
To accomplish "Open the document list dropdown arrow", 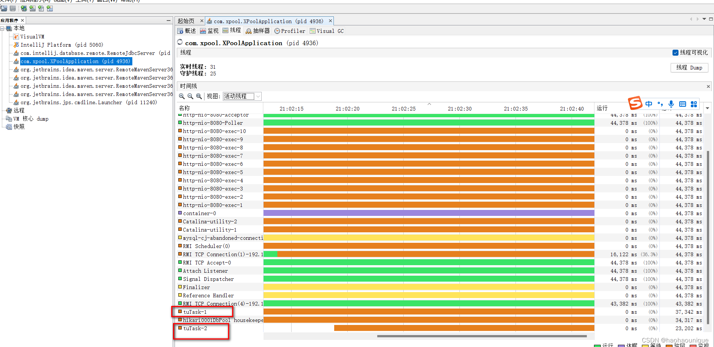I will point(704,19).
